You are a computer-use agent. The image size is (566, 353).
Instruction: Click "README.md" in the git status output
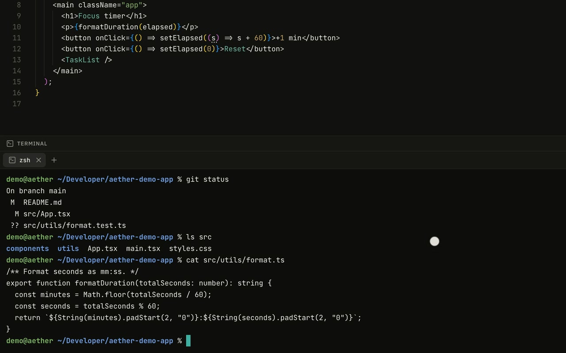coord(42,203)
